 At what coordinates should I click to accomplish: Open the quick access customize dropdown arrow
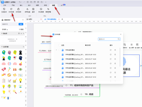tap(46, 2)
